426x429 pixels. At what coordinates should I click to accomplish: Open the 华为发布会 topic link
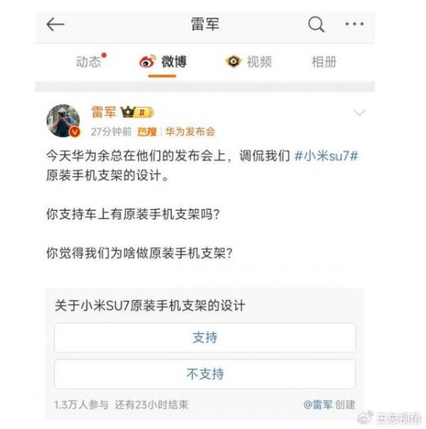click(190, 132)
